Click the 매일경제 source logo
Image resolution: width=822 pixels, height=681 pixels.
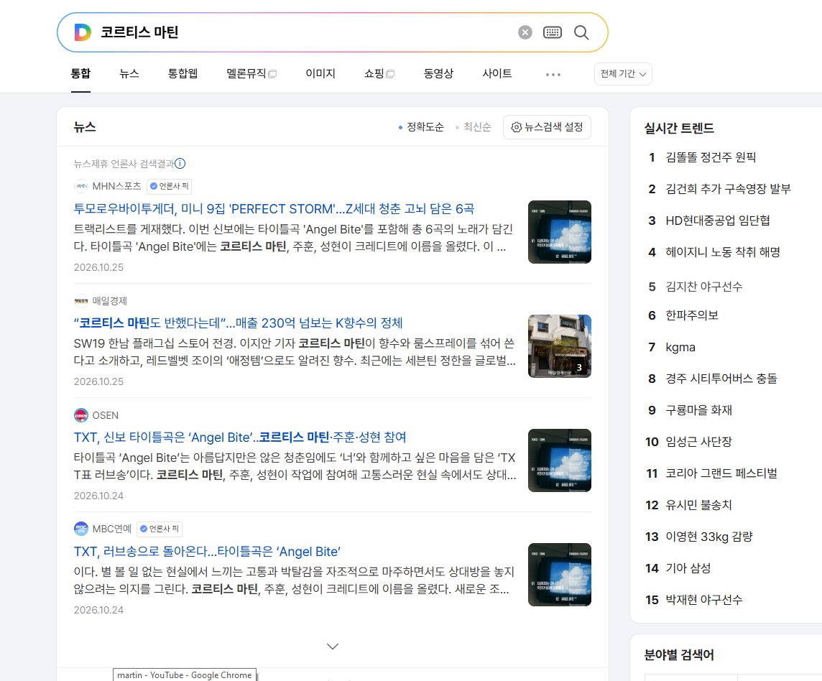[x=80, y=301]
